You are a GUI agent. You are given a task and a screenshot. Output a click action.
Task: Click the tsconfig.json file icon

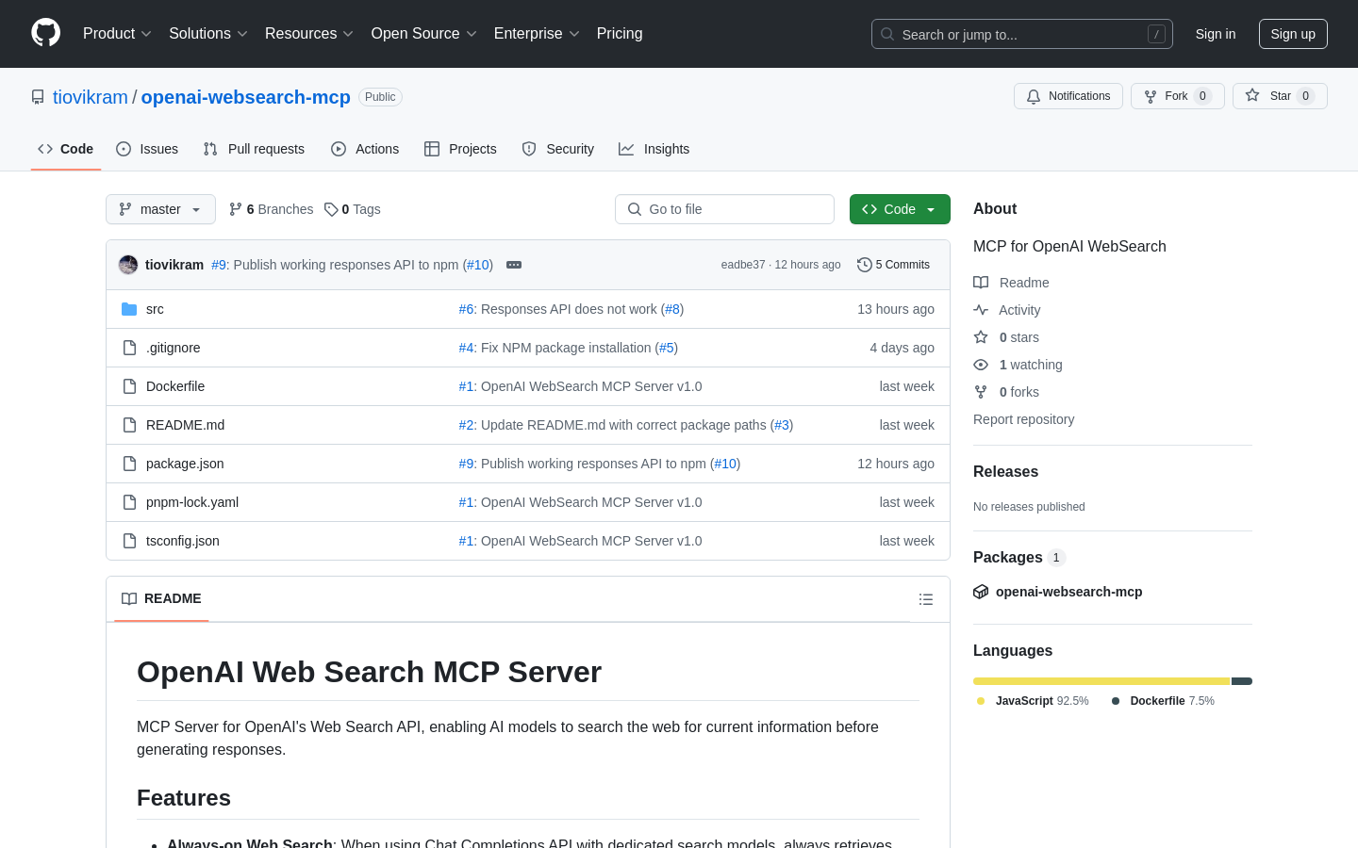coord(129,541)
